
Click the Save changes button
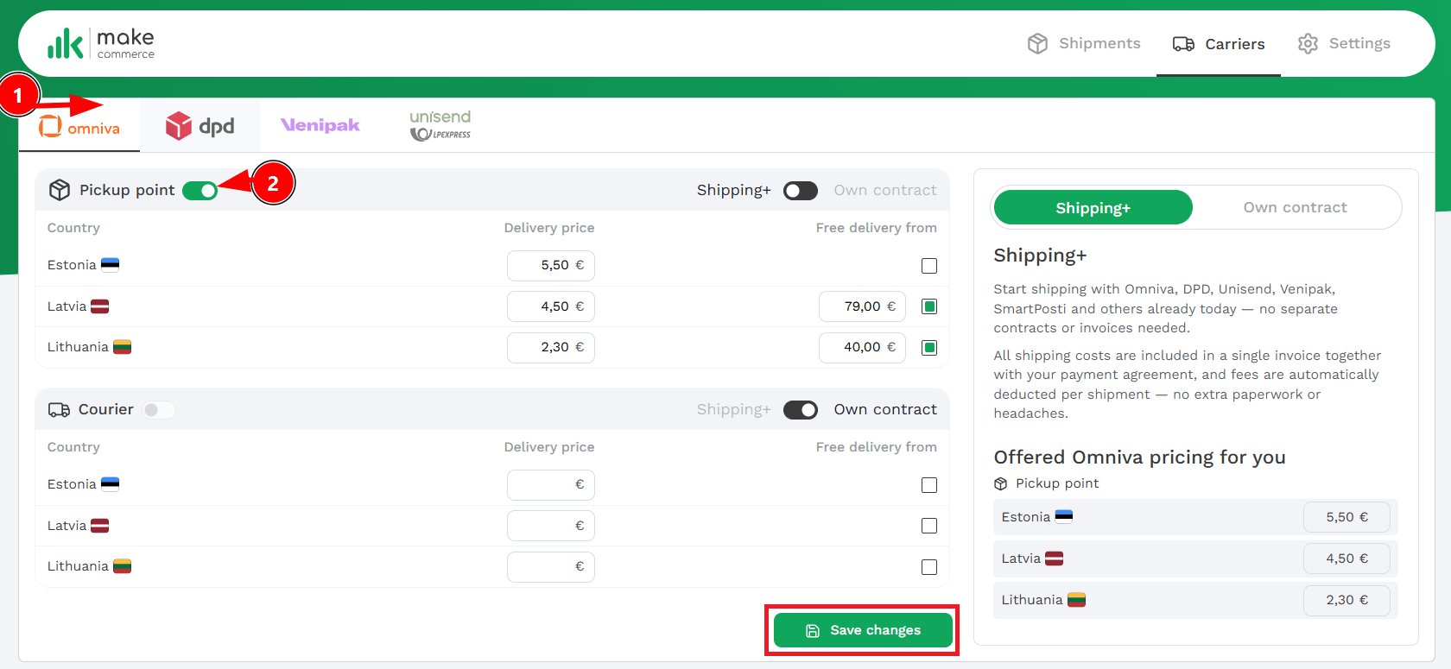(x=863, y=630)
